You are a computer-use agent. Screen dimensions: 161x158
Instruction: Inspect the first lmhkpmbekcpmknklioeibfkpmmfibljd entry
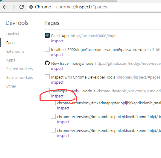pyautogui.click(x=63, y=122)
